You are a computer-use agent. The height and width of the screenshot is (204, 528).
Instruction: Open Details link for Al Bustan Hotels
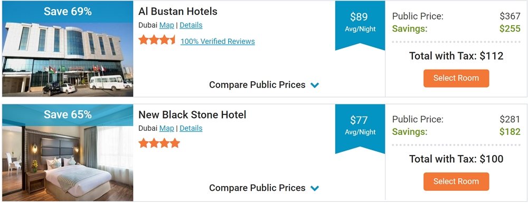coord(191,25)
